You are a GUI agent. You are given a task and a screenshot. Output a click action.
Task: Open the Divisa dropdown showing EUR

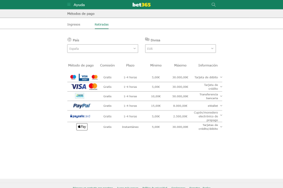tap(181, 48)
